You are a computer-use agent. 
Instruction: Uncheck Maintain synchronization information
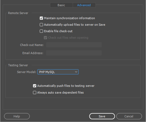[x=41, y=18]
